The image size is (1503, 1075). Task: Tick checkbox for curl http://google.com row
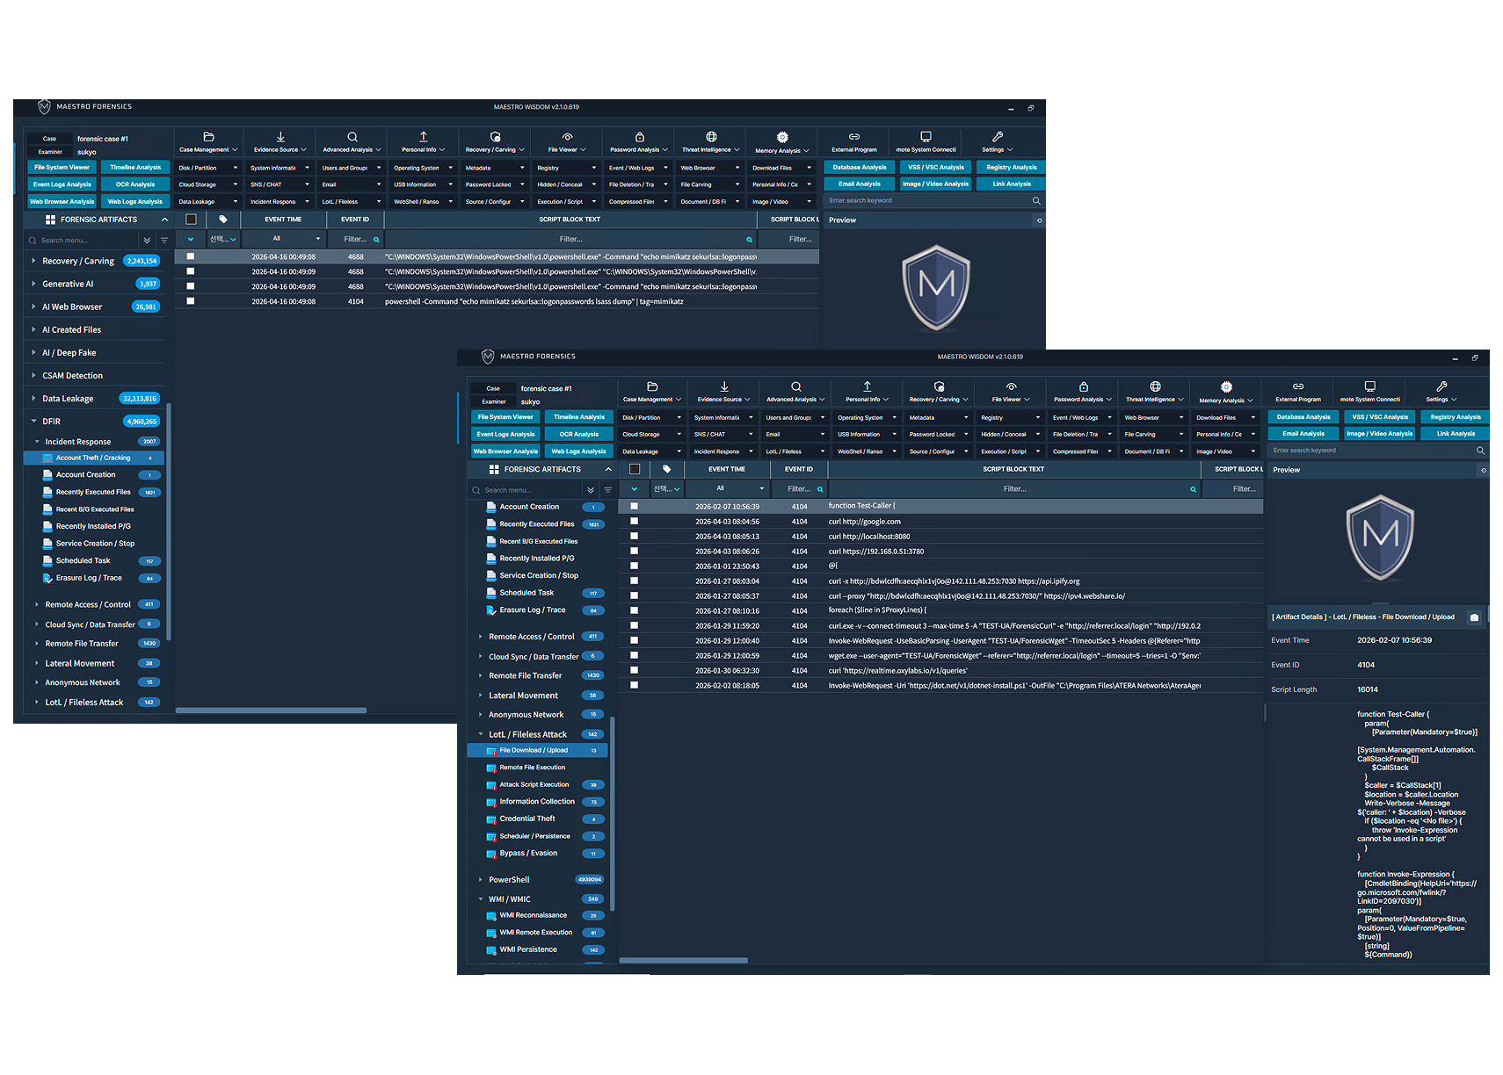pos(634,521)
